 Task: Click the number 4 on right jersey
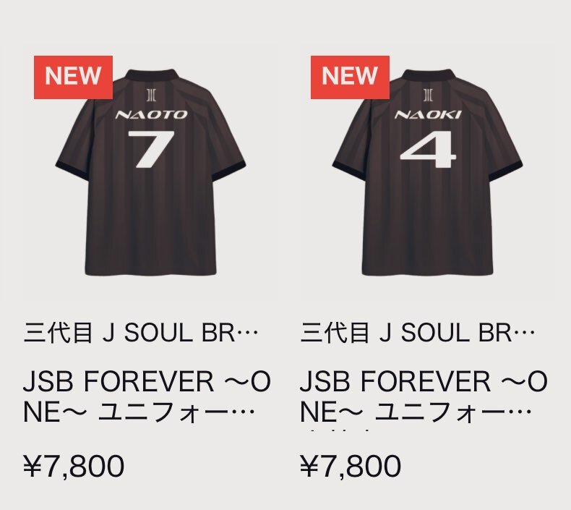pyautogui.click(x=428, y=150)
